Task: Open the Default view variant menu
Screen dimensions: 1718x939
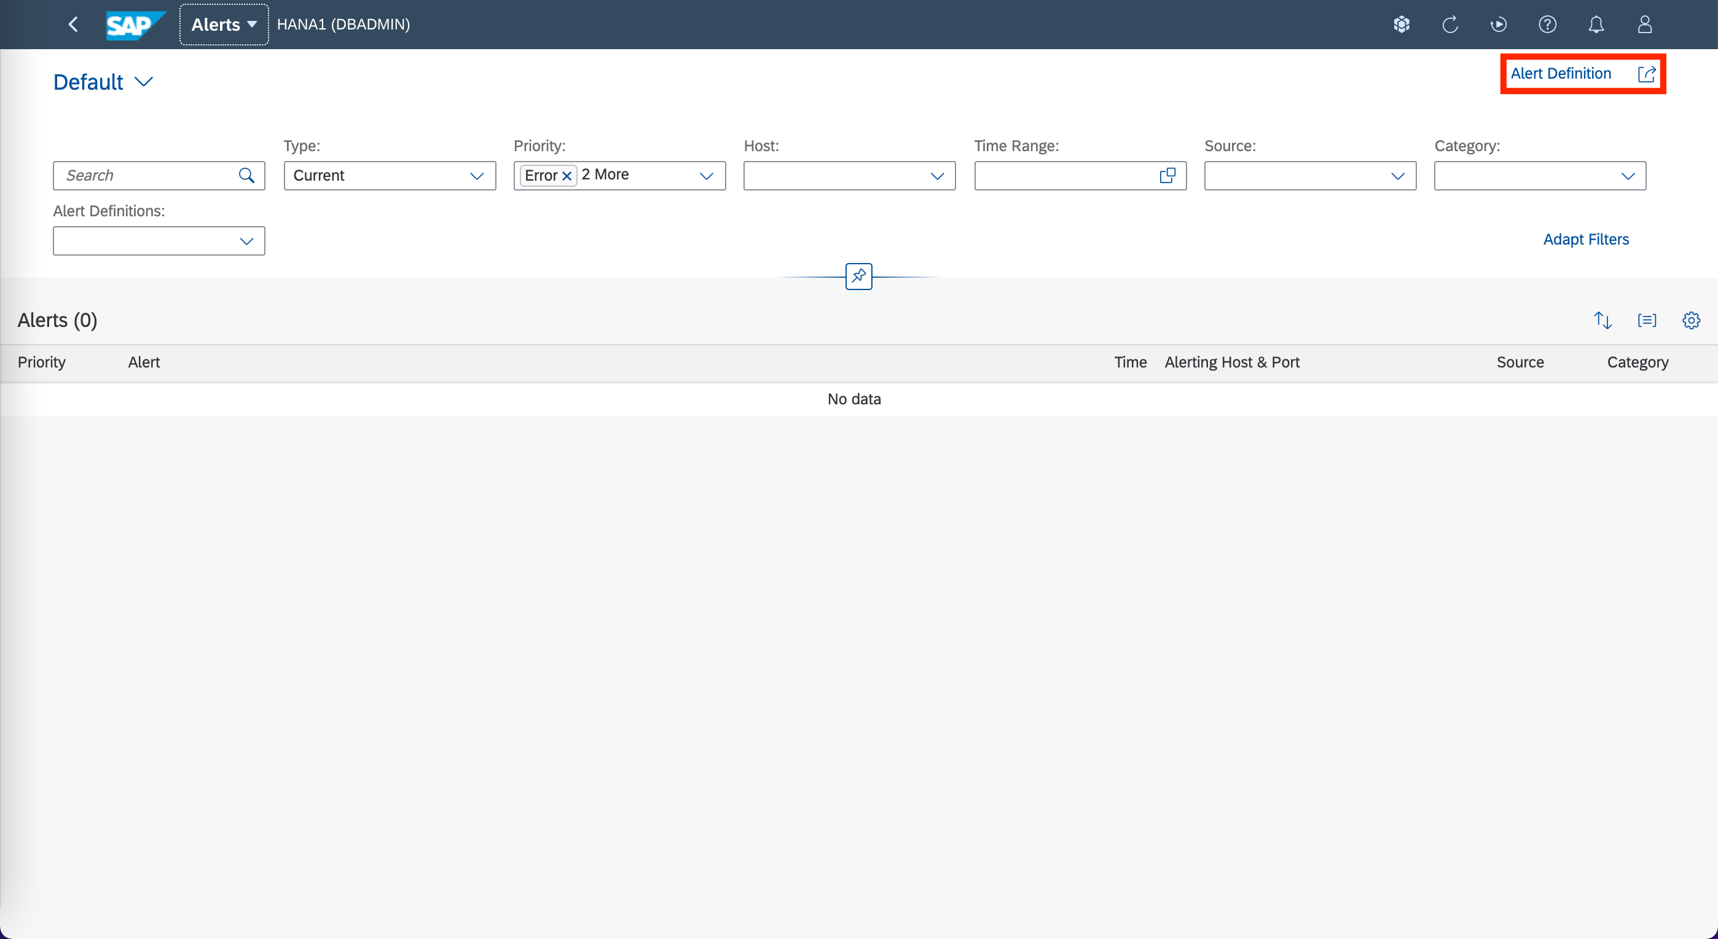Action: (x=104, y=82)
